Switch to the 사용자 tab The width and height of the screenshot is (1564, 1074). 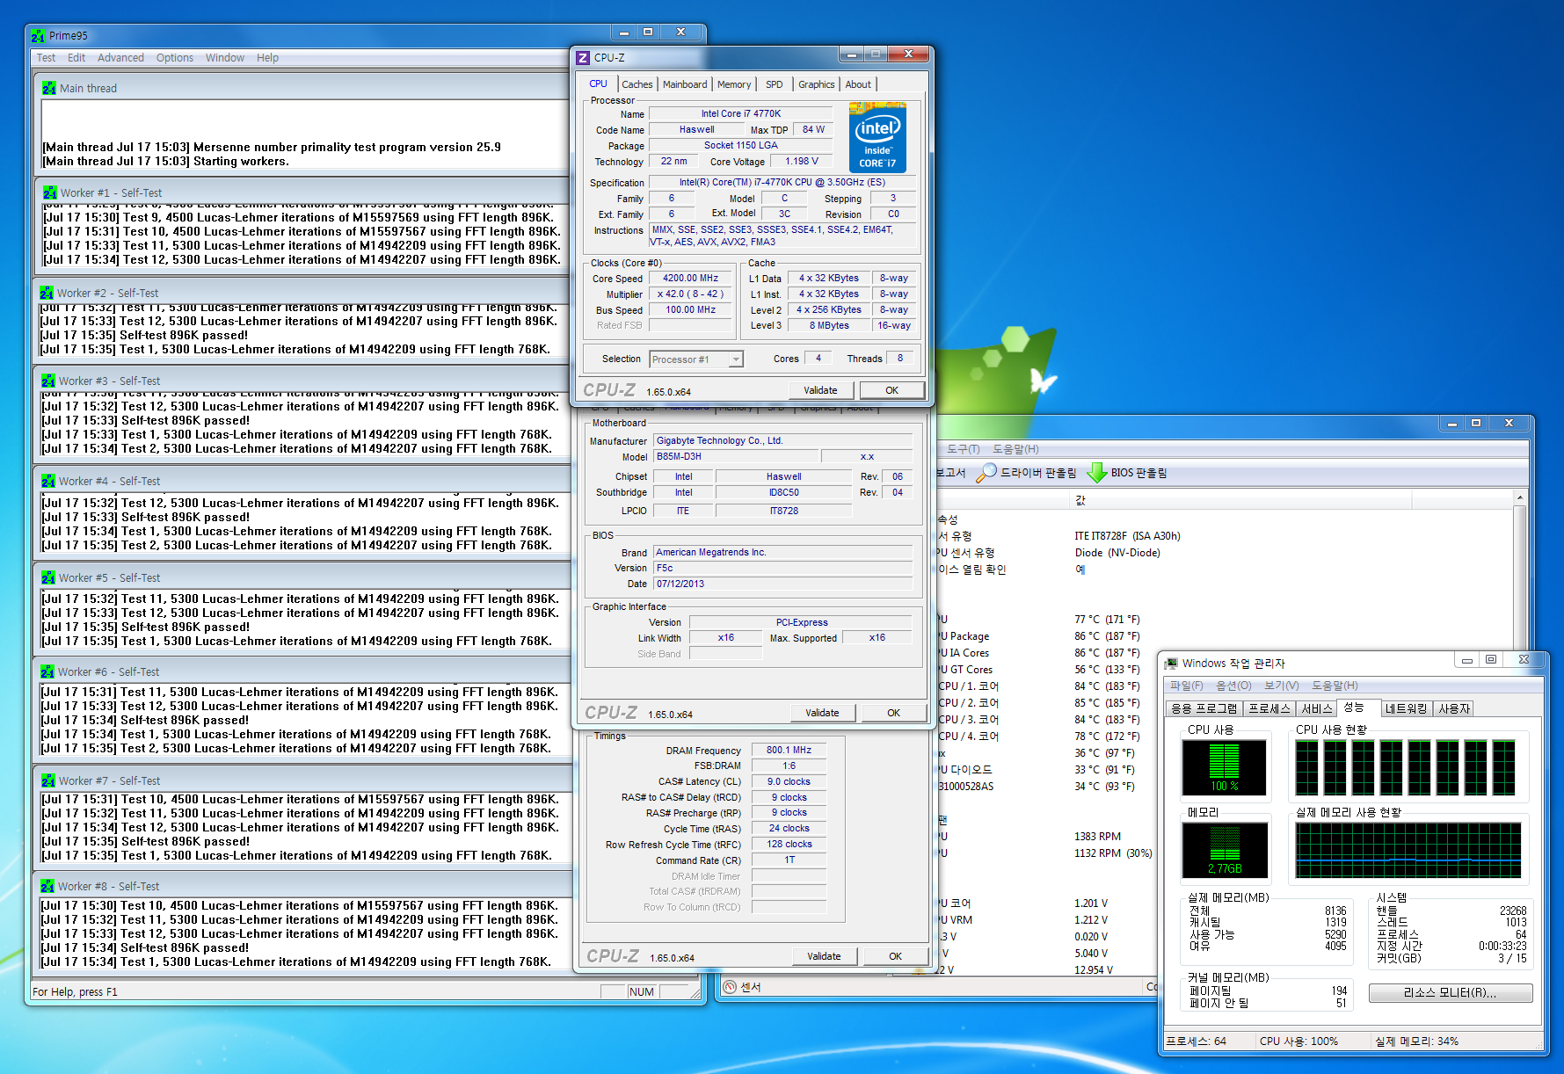click(x=1454, y=708)
